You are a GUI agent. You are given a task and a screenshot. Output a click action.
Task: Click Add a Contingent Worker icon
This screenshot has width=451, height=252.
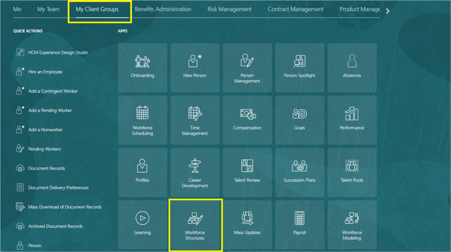(x=20, y=91)
